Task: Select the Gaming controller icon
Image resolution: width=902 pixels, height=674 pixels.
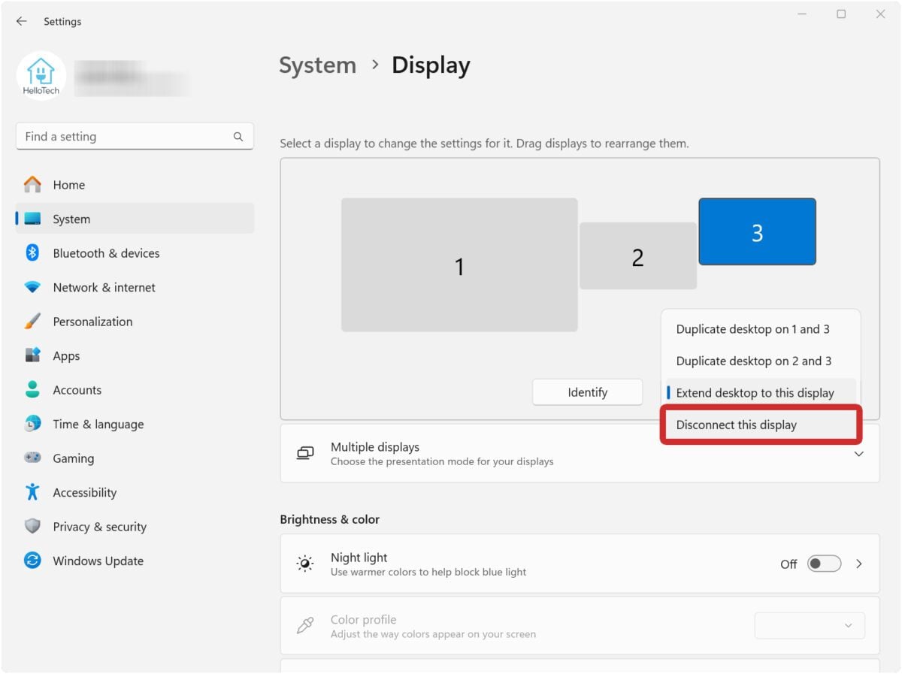Action: 32,458
